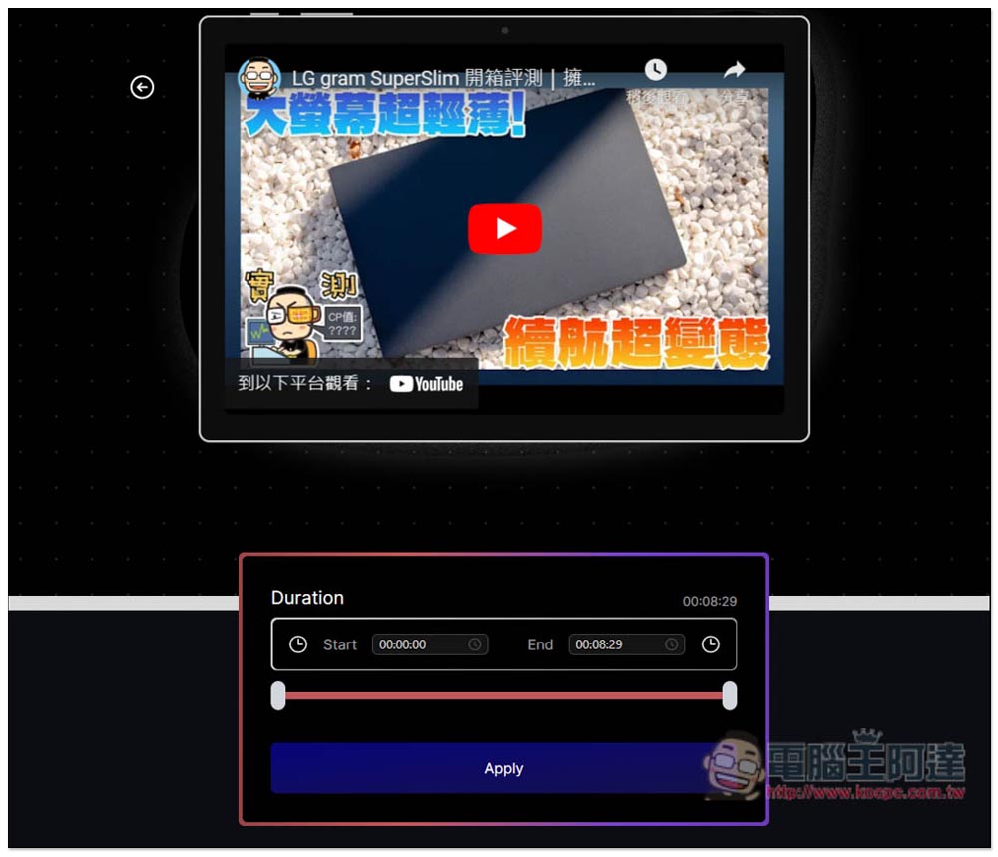Open video on YouTube via logo link
The width and height of the screenshot is (998, 857).
tap(426, 384)
